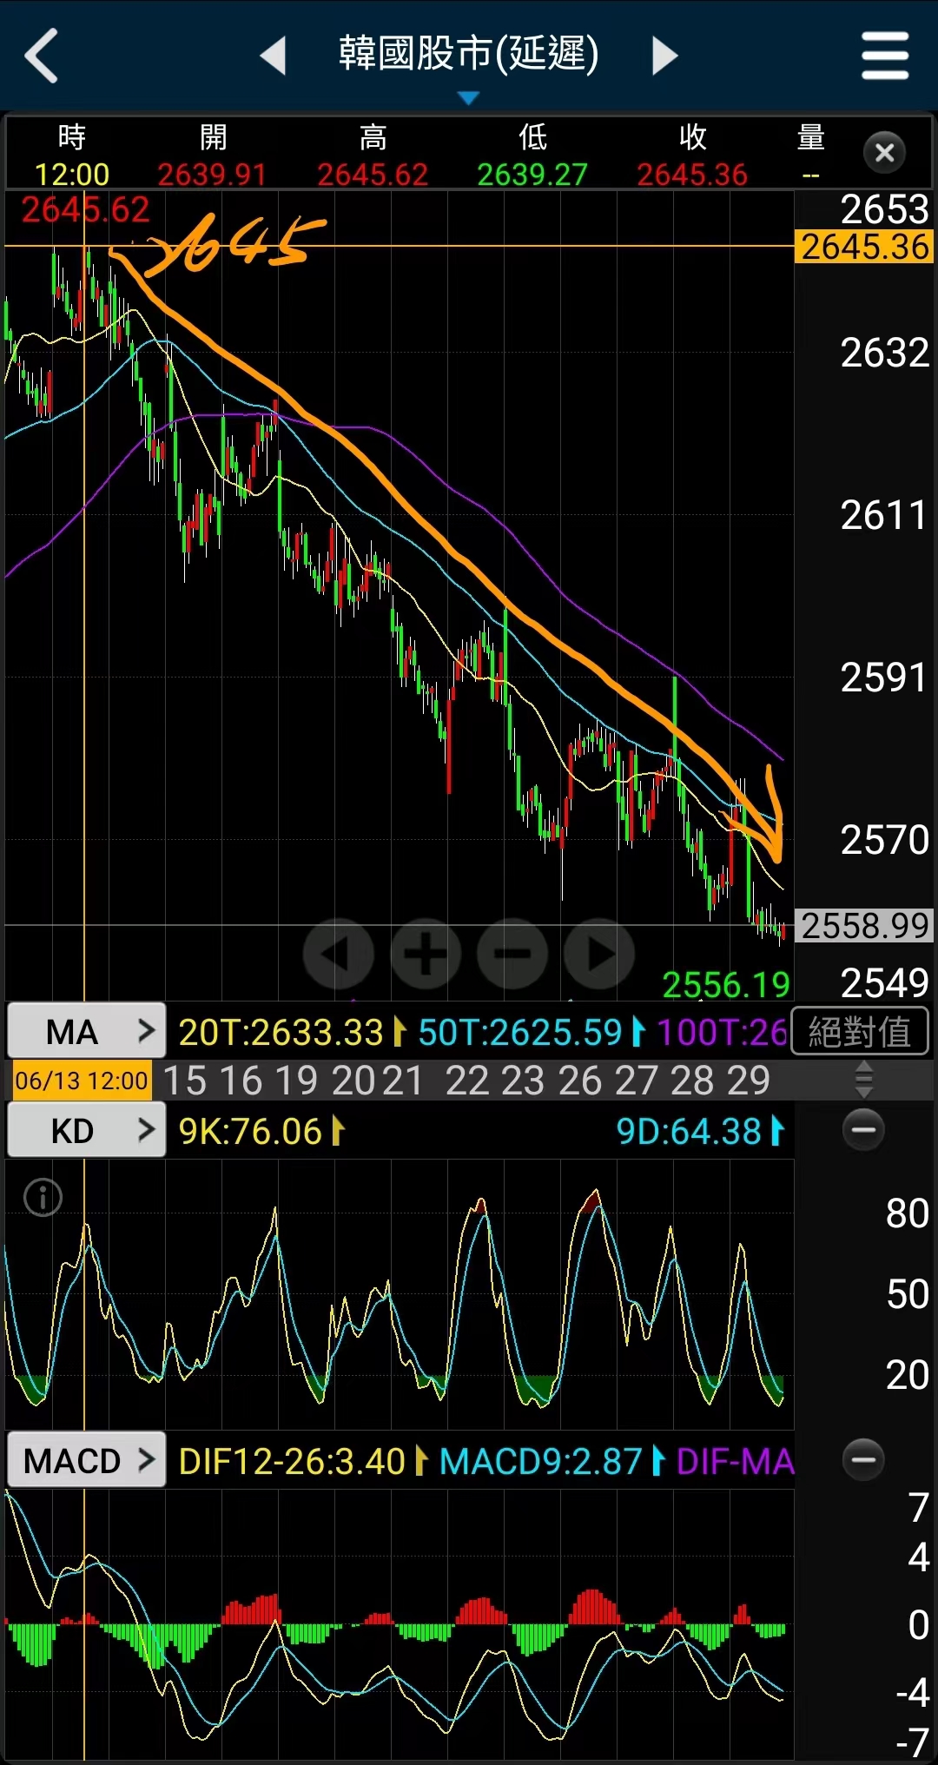Tap the 2645.36 price label
The width and height of the screenshot is (938, 1765).
coord(864,247)
